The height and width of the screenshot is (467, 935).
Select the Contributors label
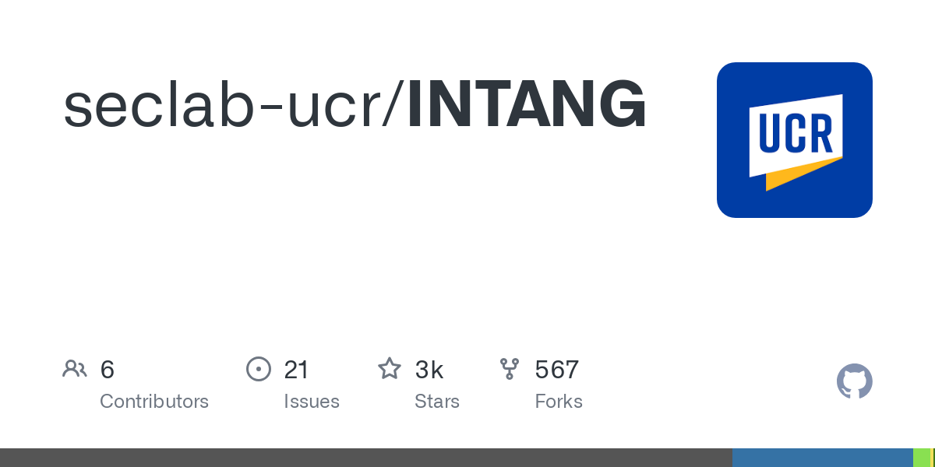click(154, 402)
